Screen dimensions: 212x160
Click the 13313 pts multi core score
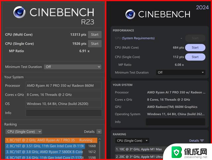(78, 35)
